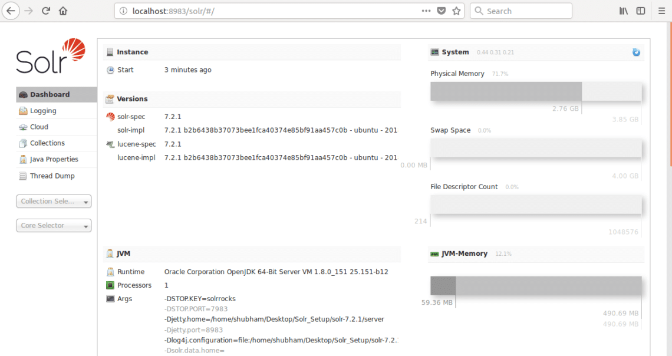Click the solr-spec version 7.2.1
672x356 pixels.
coord(173,117)
